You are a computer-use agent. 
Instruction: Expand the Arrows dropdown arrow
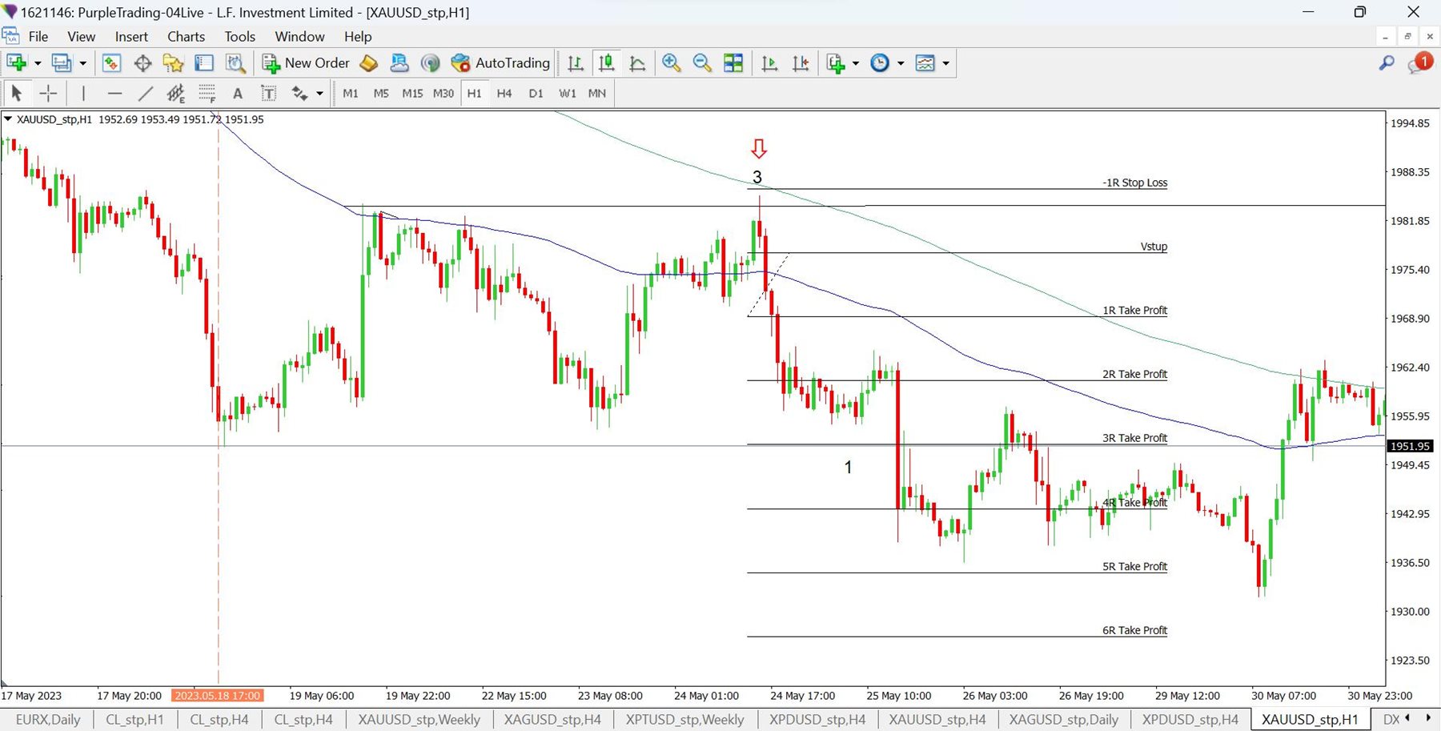click(319, 94)
